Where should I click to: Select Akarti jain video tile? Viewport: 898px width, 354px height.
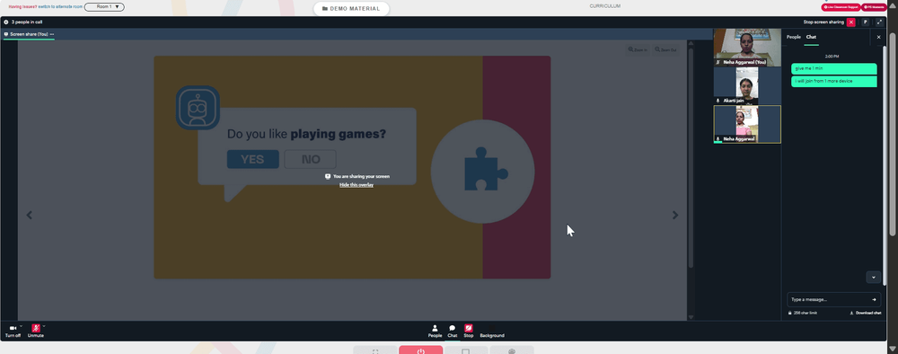point(747,86)
